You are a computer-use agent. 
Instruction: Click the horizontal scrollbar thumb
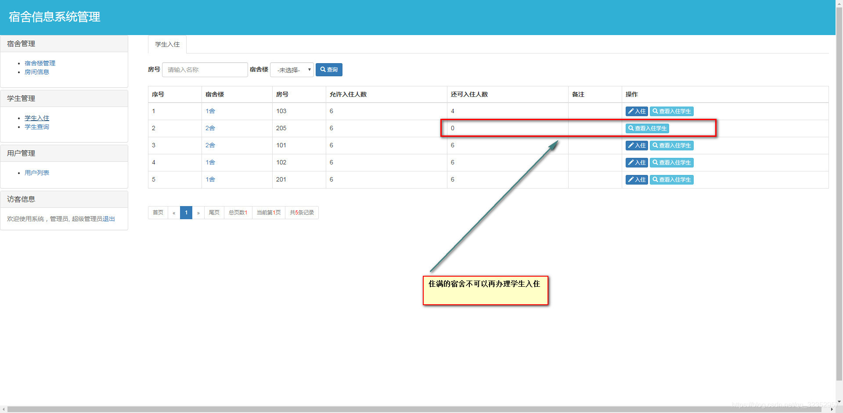[414, 409]
